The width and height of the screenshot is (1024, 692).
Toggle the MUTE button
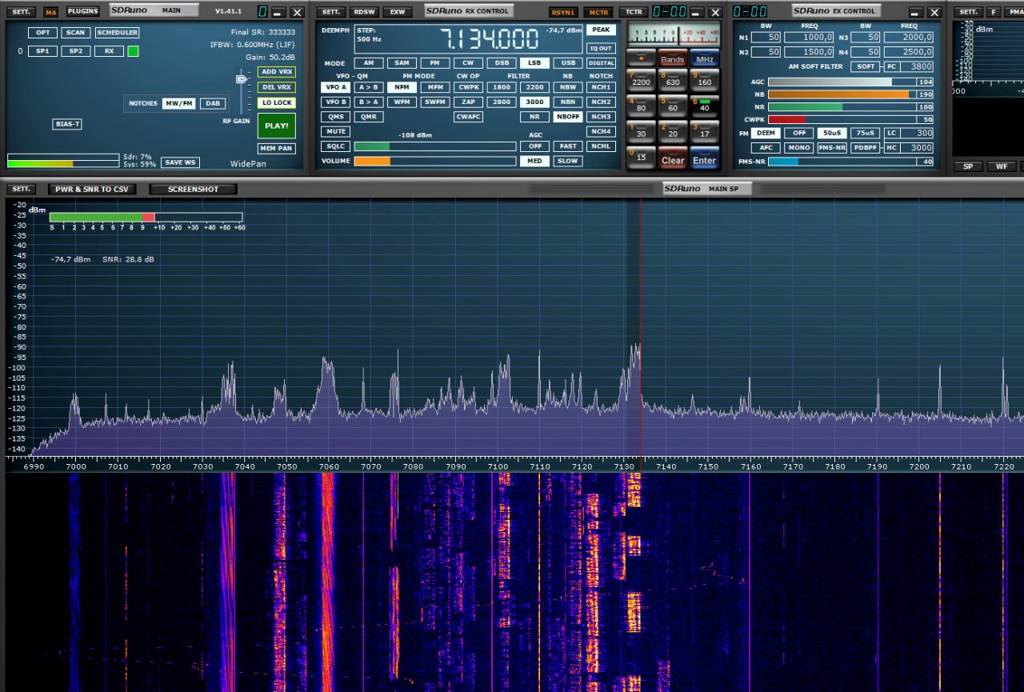[336, 131]
